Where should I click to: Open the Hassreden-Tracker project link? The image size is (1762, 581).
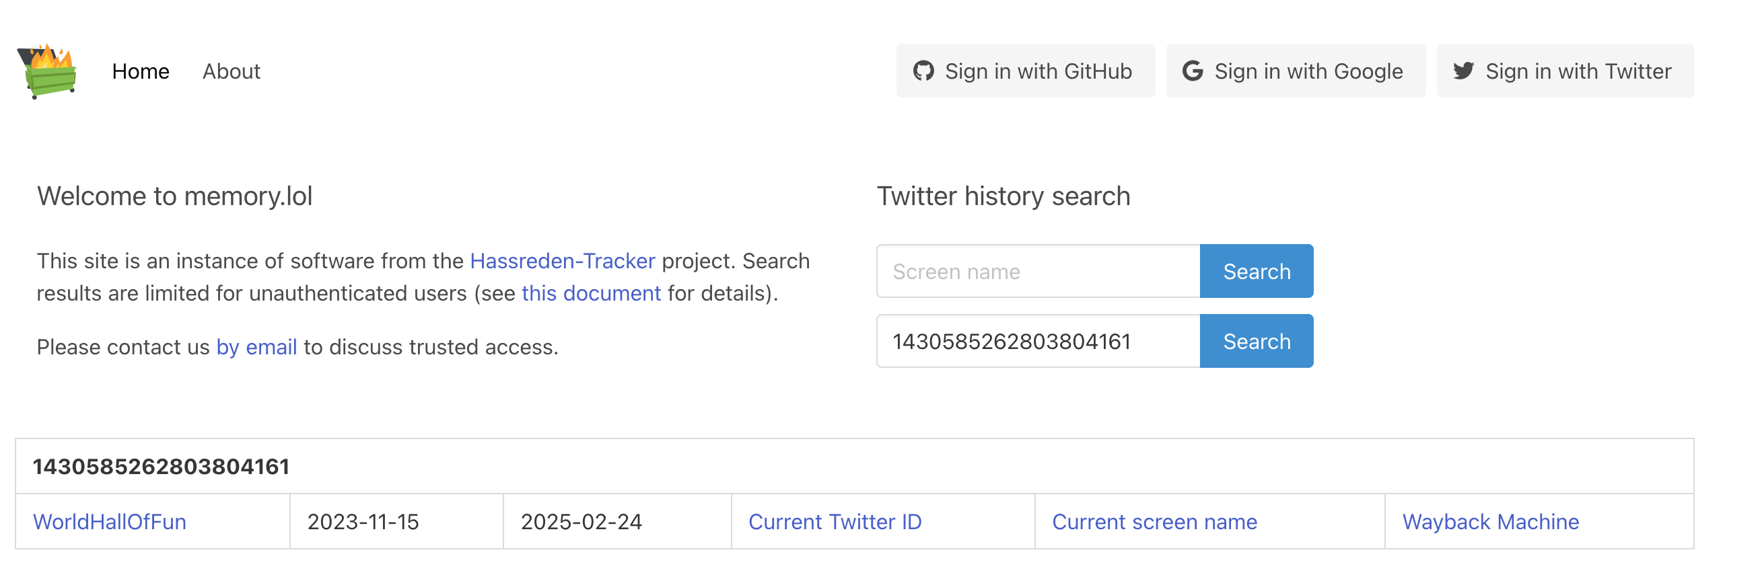562,261
